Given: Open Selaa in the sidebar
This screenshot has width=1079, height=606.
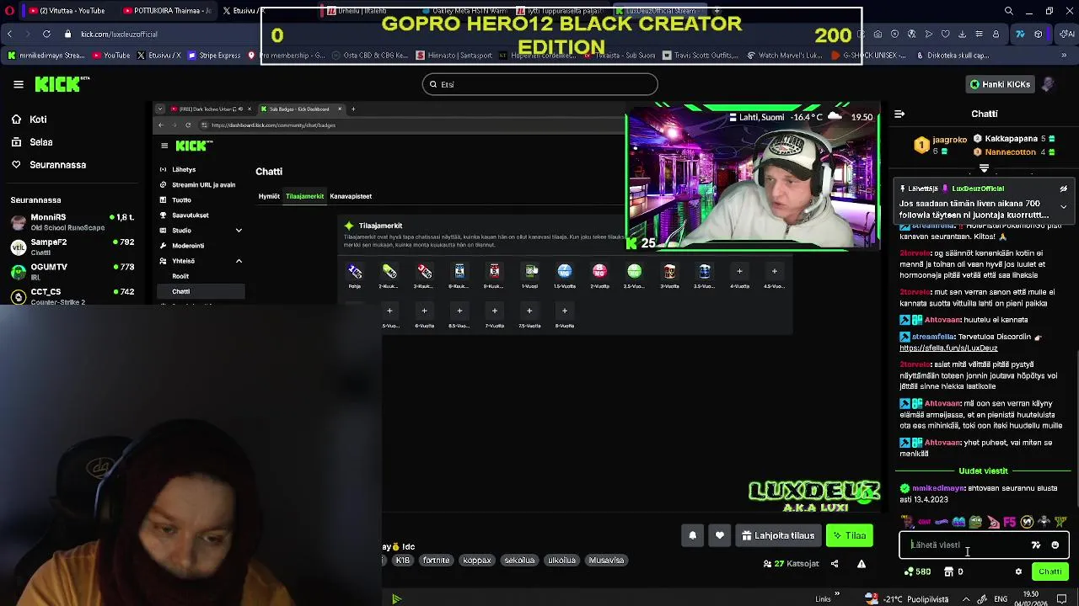Looking at the screenshot, I should pyautogui.click(x=41, y=142).
